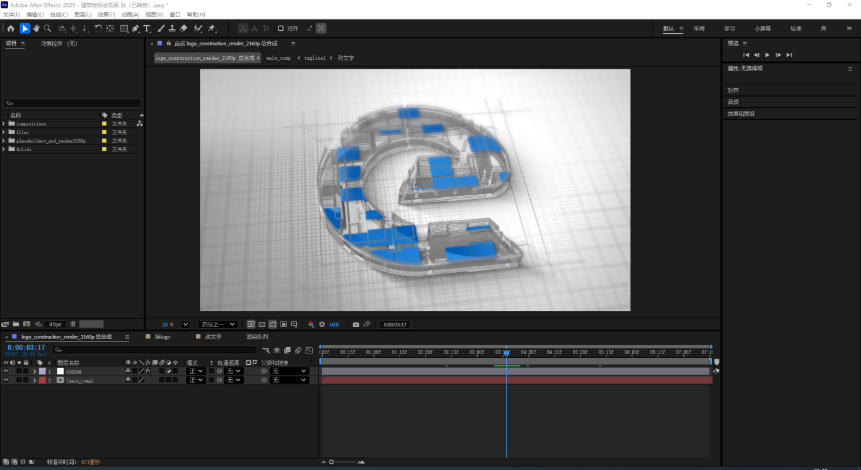
Task: Open the 四分之一 resolution dropdown
Action: [x=217, y=324]
